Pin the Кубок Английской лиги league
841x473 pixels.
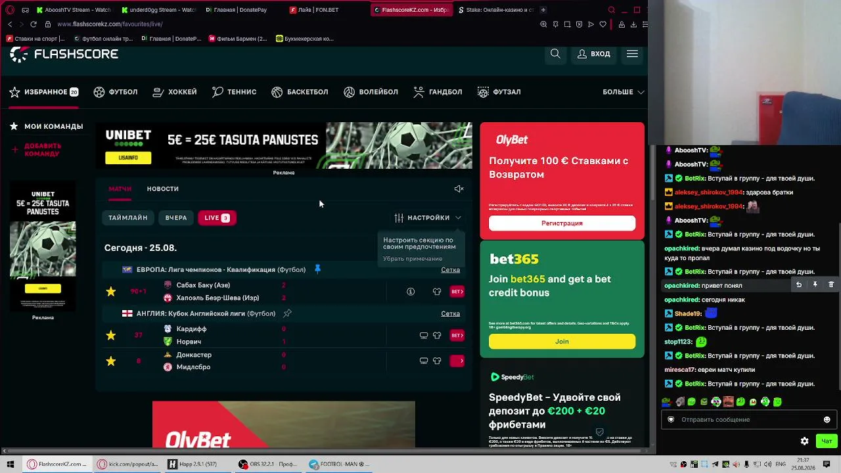click(287, 313)
